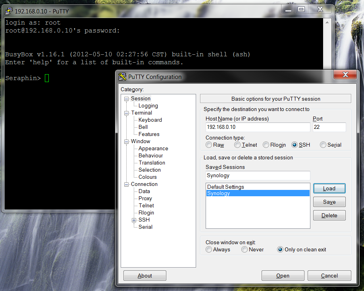Click PuTTY Configuration dialog title icon
364x291 pixels.
coord(122,77)
